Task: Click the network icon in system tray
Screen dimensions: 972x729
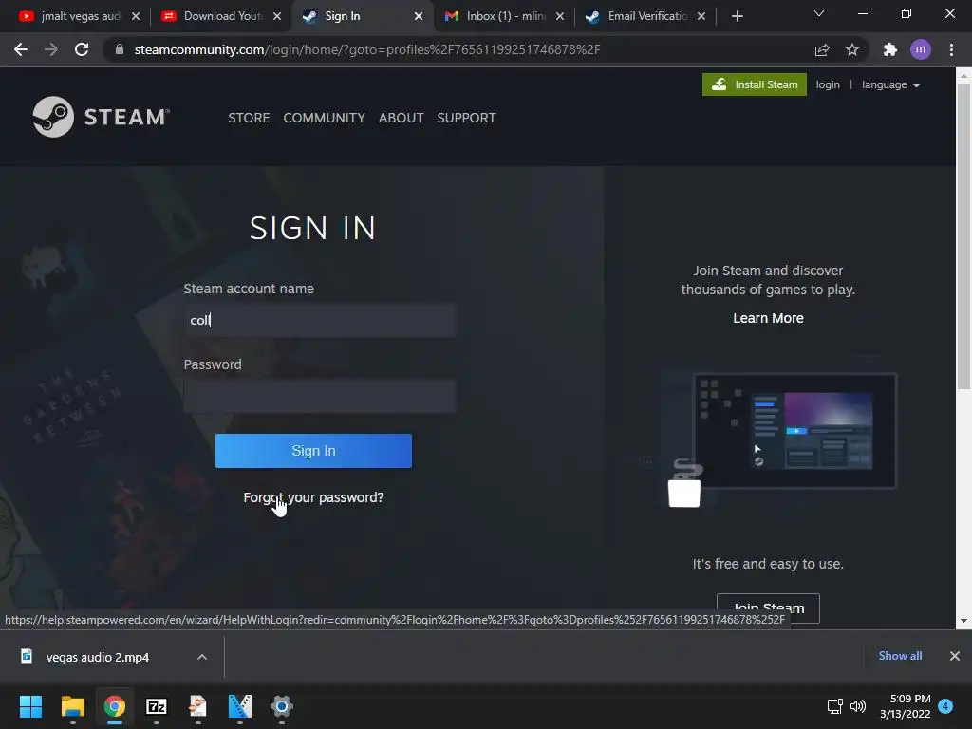Action: [x=834, y=706]
